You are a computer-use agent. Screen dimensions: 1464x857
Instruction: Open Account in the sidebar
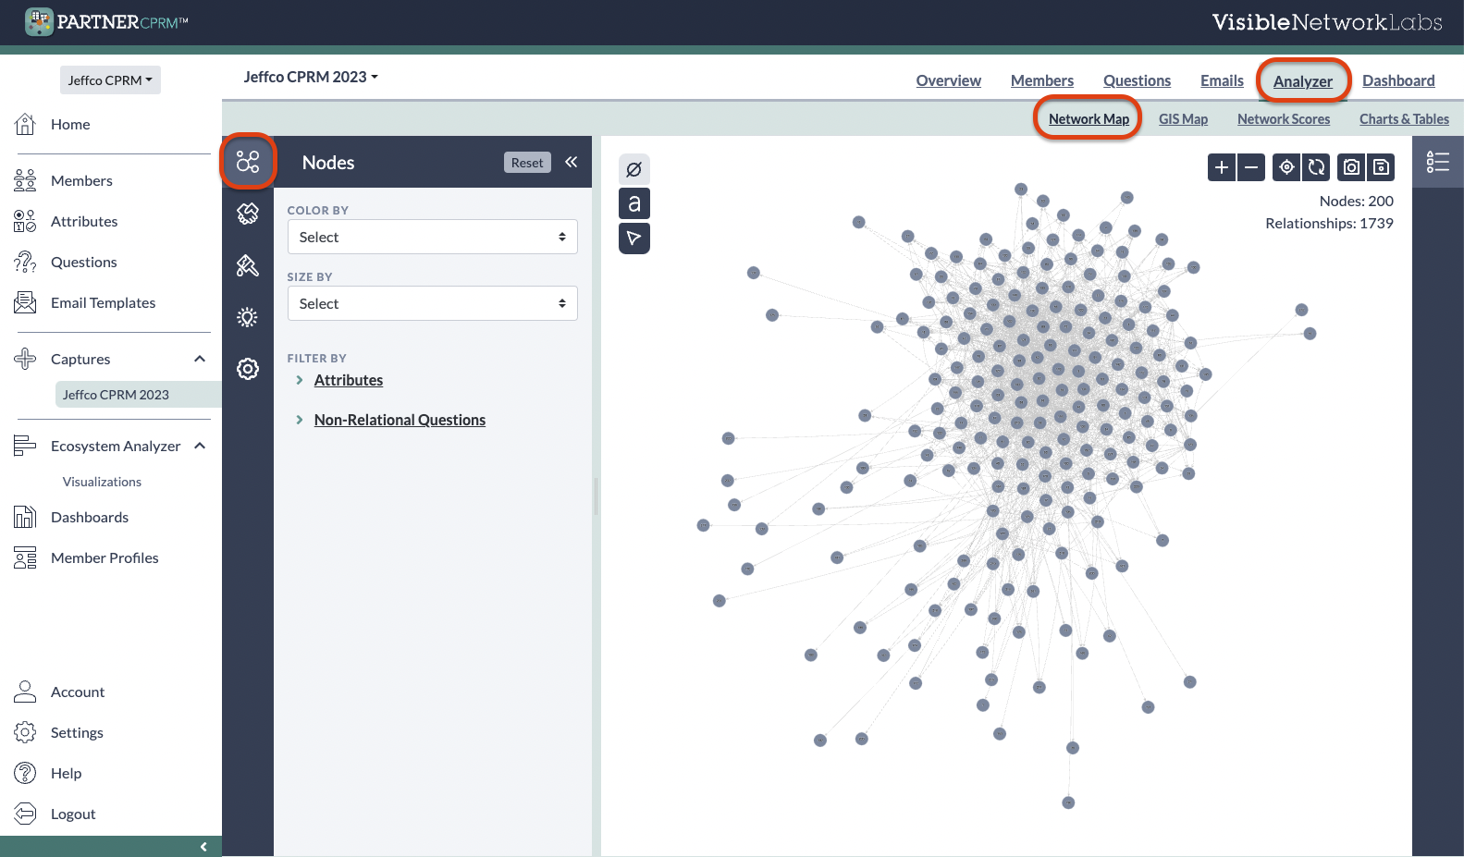click(x=78, y=692)
